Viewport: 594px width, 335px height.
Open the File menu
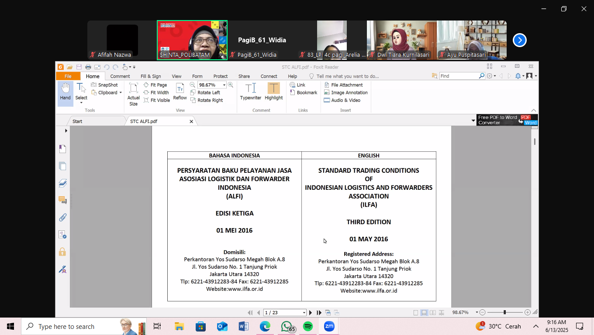click(x=68, y=76)
